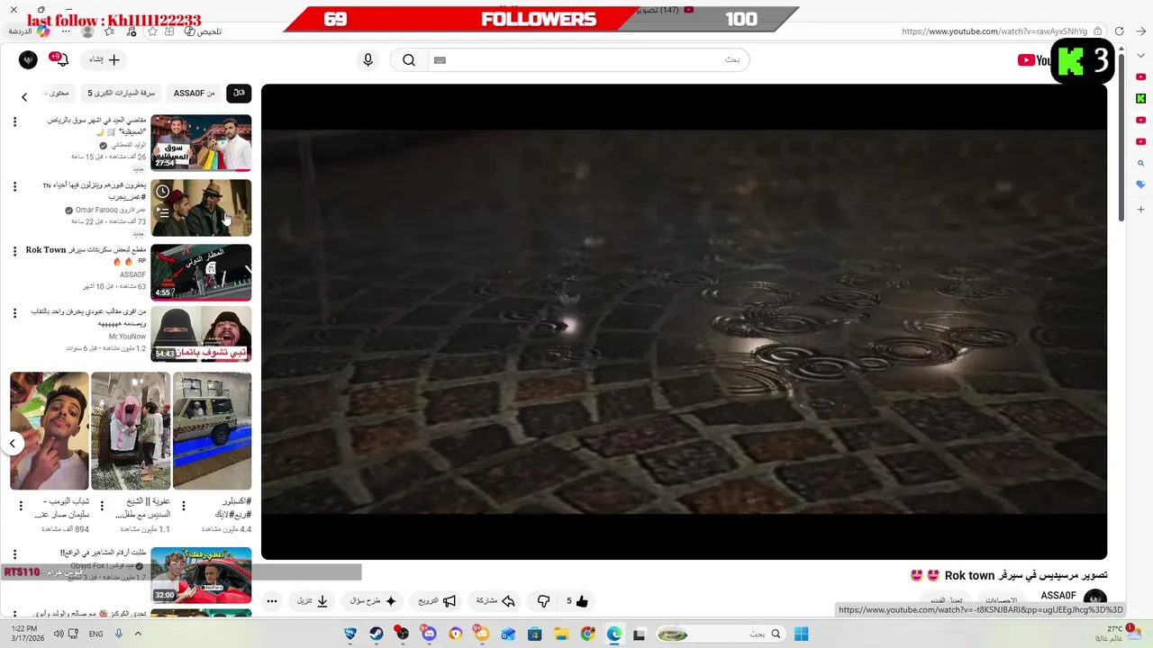This screenshot has height=648, width=1153.
Task: Open the عفوية الشيخ السديس Short
Action: [131, 430]
